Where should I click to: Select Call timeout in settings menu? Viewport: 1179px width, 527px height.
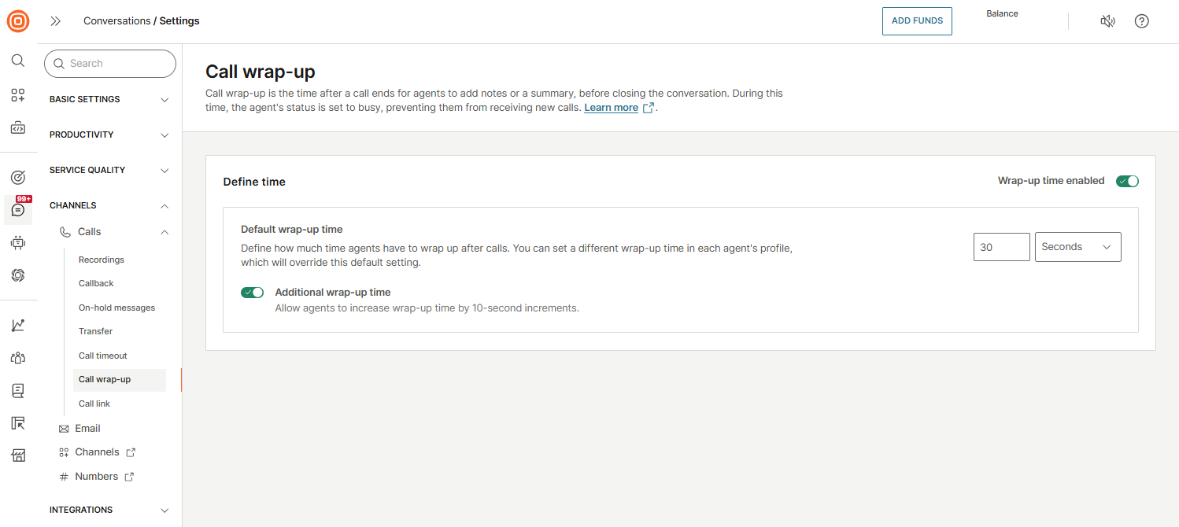(103, 356)
